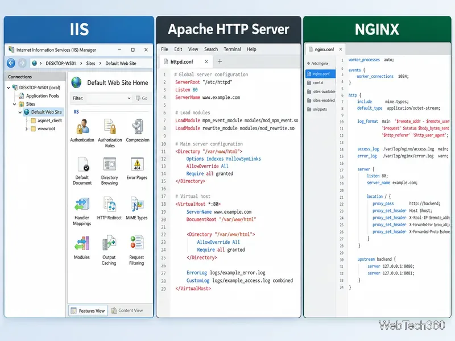Open the Search menu in Apache editor
Image resolution: width=455 pixels, height=341 pixels.
point(211,49)
